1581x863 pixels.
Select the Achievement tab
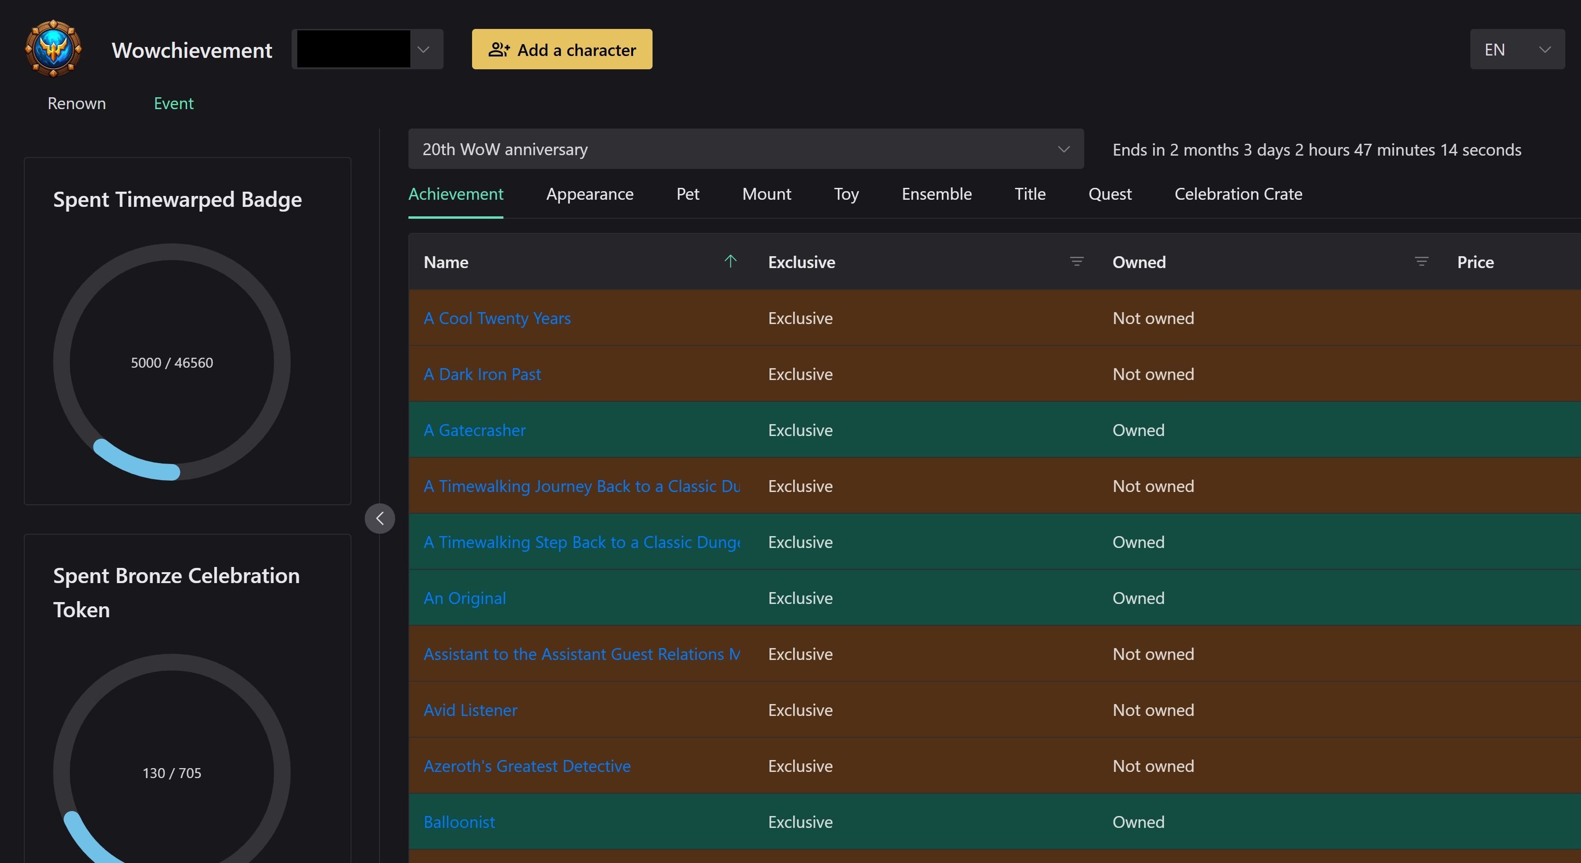(x=456, y=195)
